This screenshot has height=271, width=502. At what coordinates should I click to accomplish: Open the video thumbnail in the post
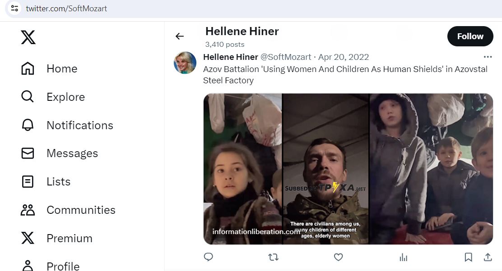[x=348, y=169]
